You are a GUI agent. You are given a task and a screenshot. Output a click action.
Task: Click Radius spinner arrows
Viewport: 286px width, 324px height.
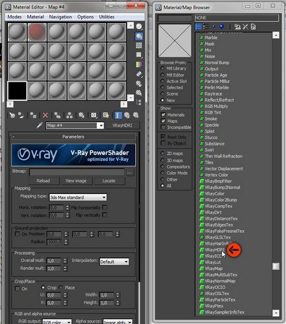click(66, 242)
